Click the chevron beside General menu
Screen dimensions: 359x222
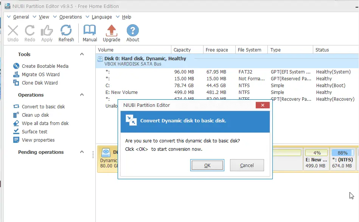click(x=9, y=17)
